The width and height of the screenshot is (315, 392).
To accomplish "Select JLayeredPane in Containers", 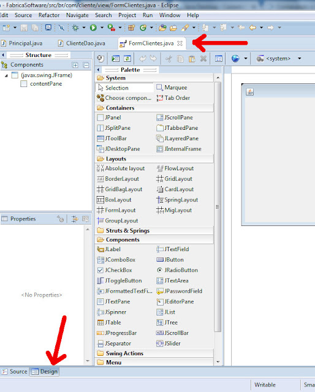I will click(x=177, y=138).
